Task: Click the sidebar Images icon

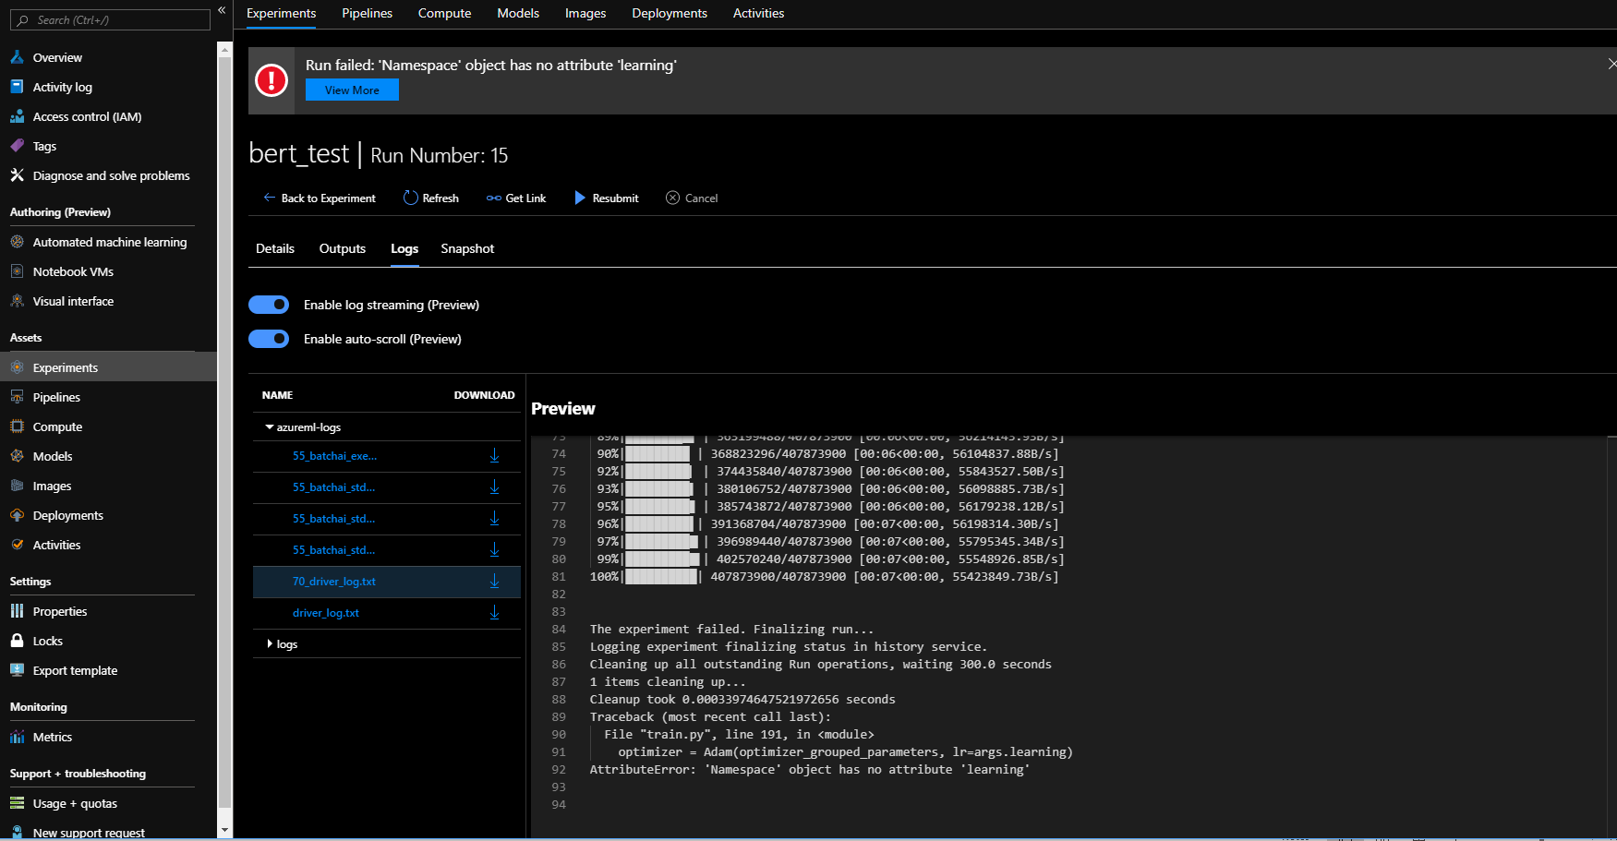Action: (17, 486)
